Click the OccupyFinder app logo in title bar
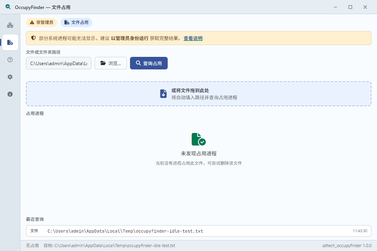The image size is (377, 251). pos(8,7)
